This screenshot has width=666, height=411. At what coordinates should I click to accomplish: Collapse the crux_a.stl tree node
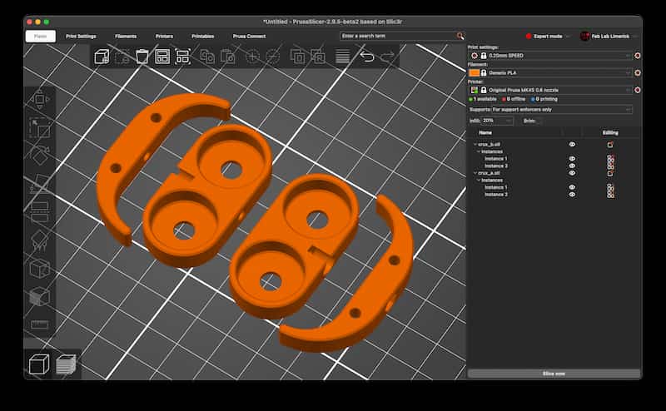[x=475, y=173]
